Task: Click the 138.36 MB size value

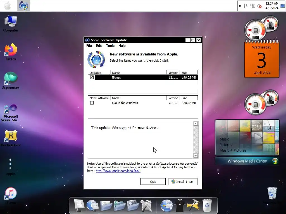Action: click(x=189, y=103)
